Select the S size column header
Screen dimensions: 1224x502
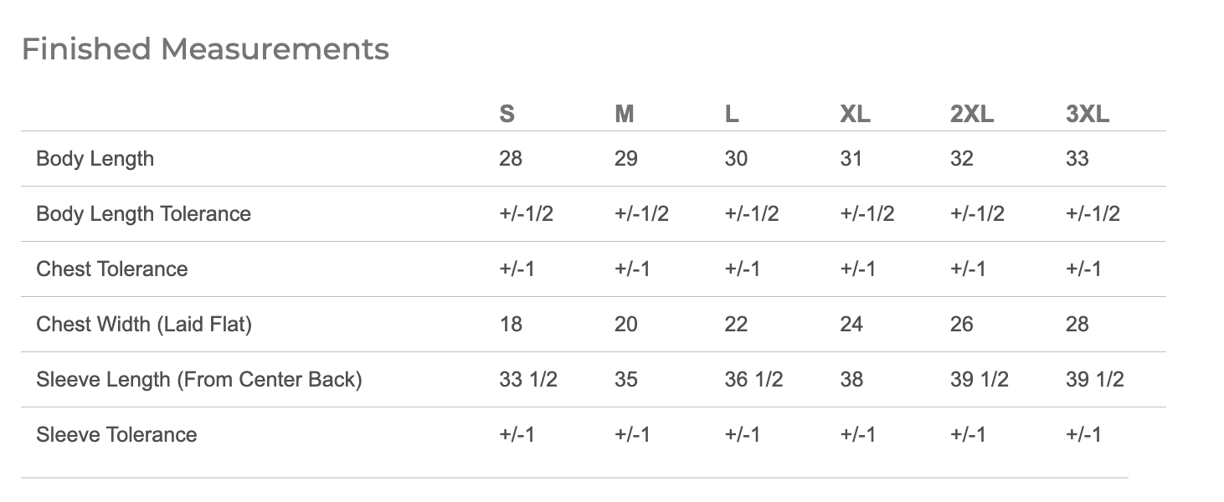pyautogui.click(x=507, y=114)
